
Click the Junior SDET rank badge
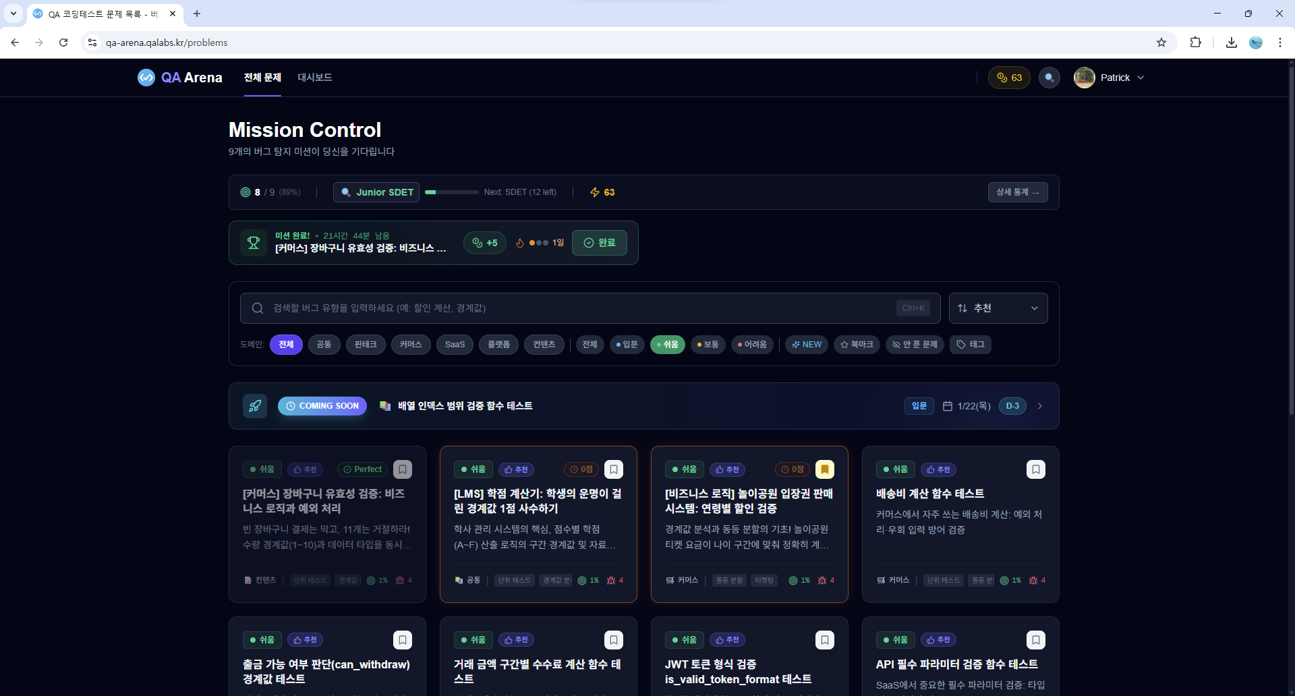376,192
